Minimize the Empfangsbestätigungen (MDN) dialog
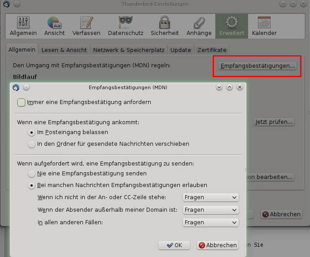Image resolution: width=310 pixels, height=257 pixels. tap(219, 87)
